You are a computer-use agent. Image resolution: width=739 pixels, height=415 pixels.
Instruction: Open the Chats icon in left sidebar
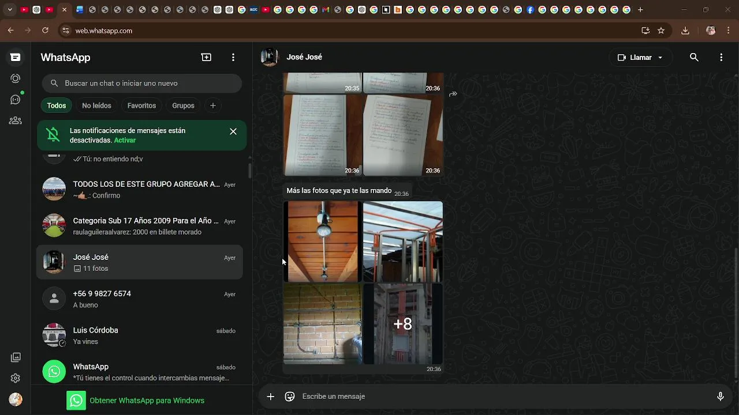[16, 57]
